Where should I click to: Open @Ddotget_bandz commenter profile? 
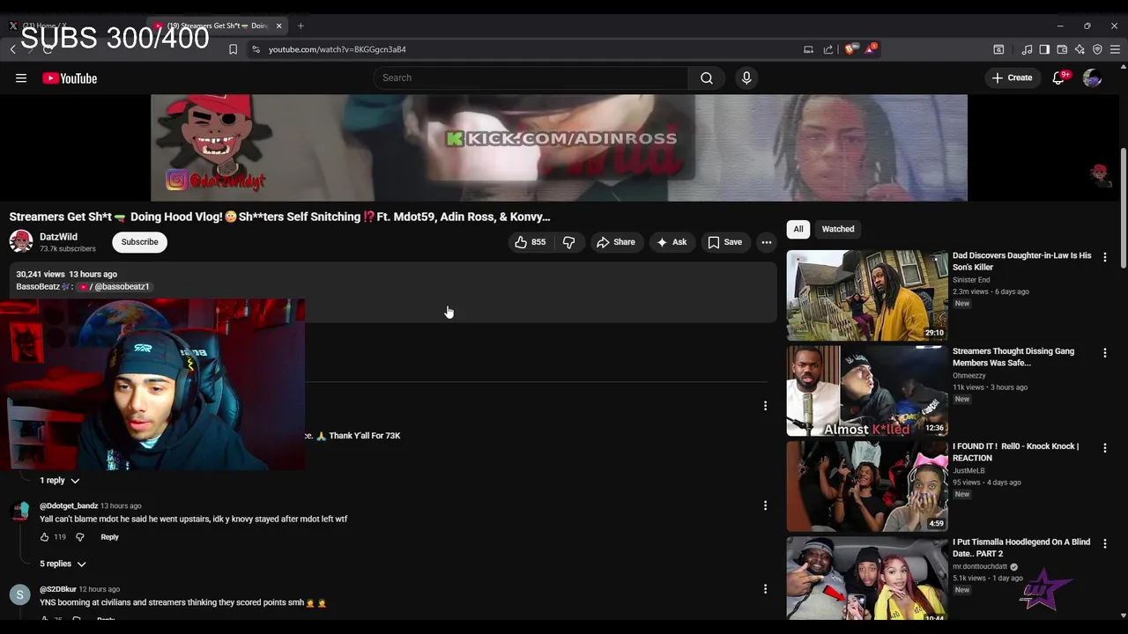pyautogui.click(x=69, y=506)
